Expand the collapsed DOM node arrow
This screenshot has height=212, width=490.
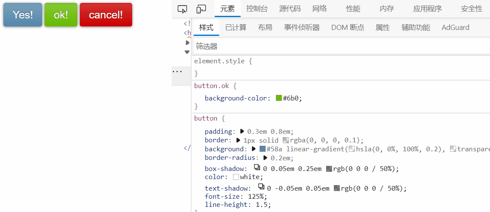188,43
